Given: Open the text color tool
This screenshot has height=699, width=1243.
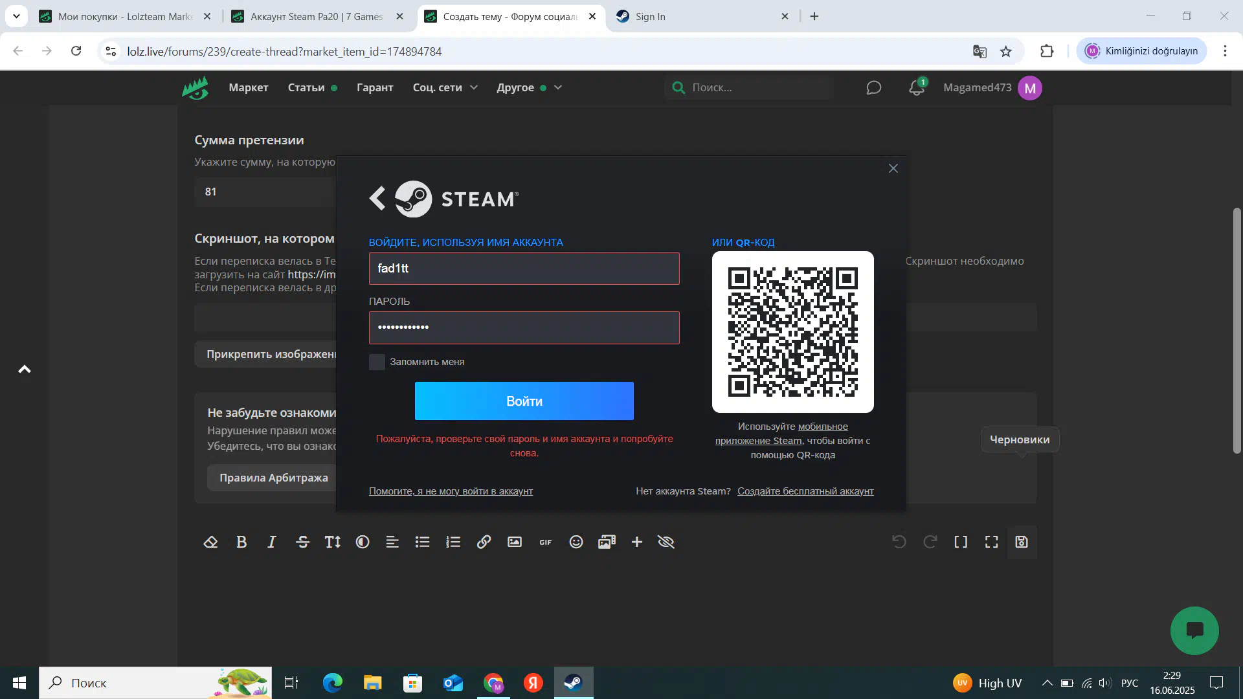Looking at the screenshot, I should 363,542.
